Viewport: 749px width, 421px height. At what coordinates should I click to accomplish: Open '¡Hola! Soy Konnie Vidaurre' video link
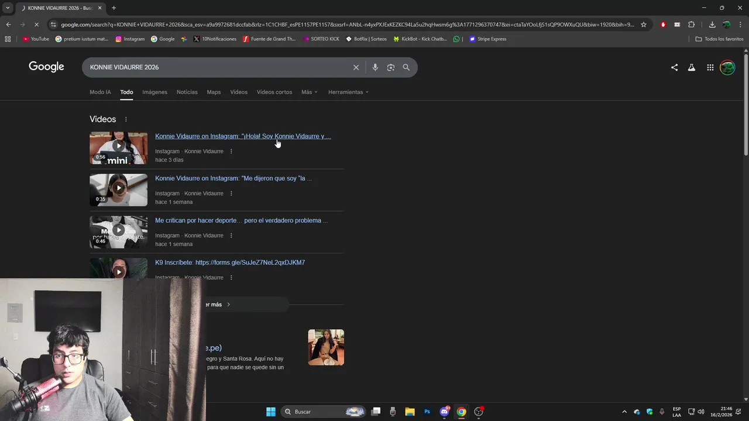pos(243,136)
